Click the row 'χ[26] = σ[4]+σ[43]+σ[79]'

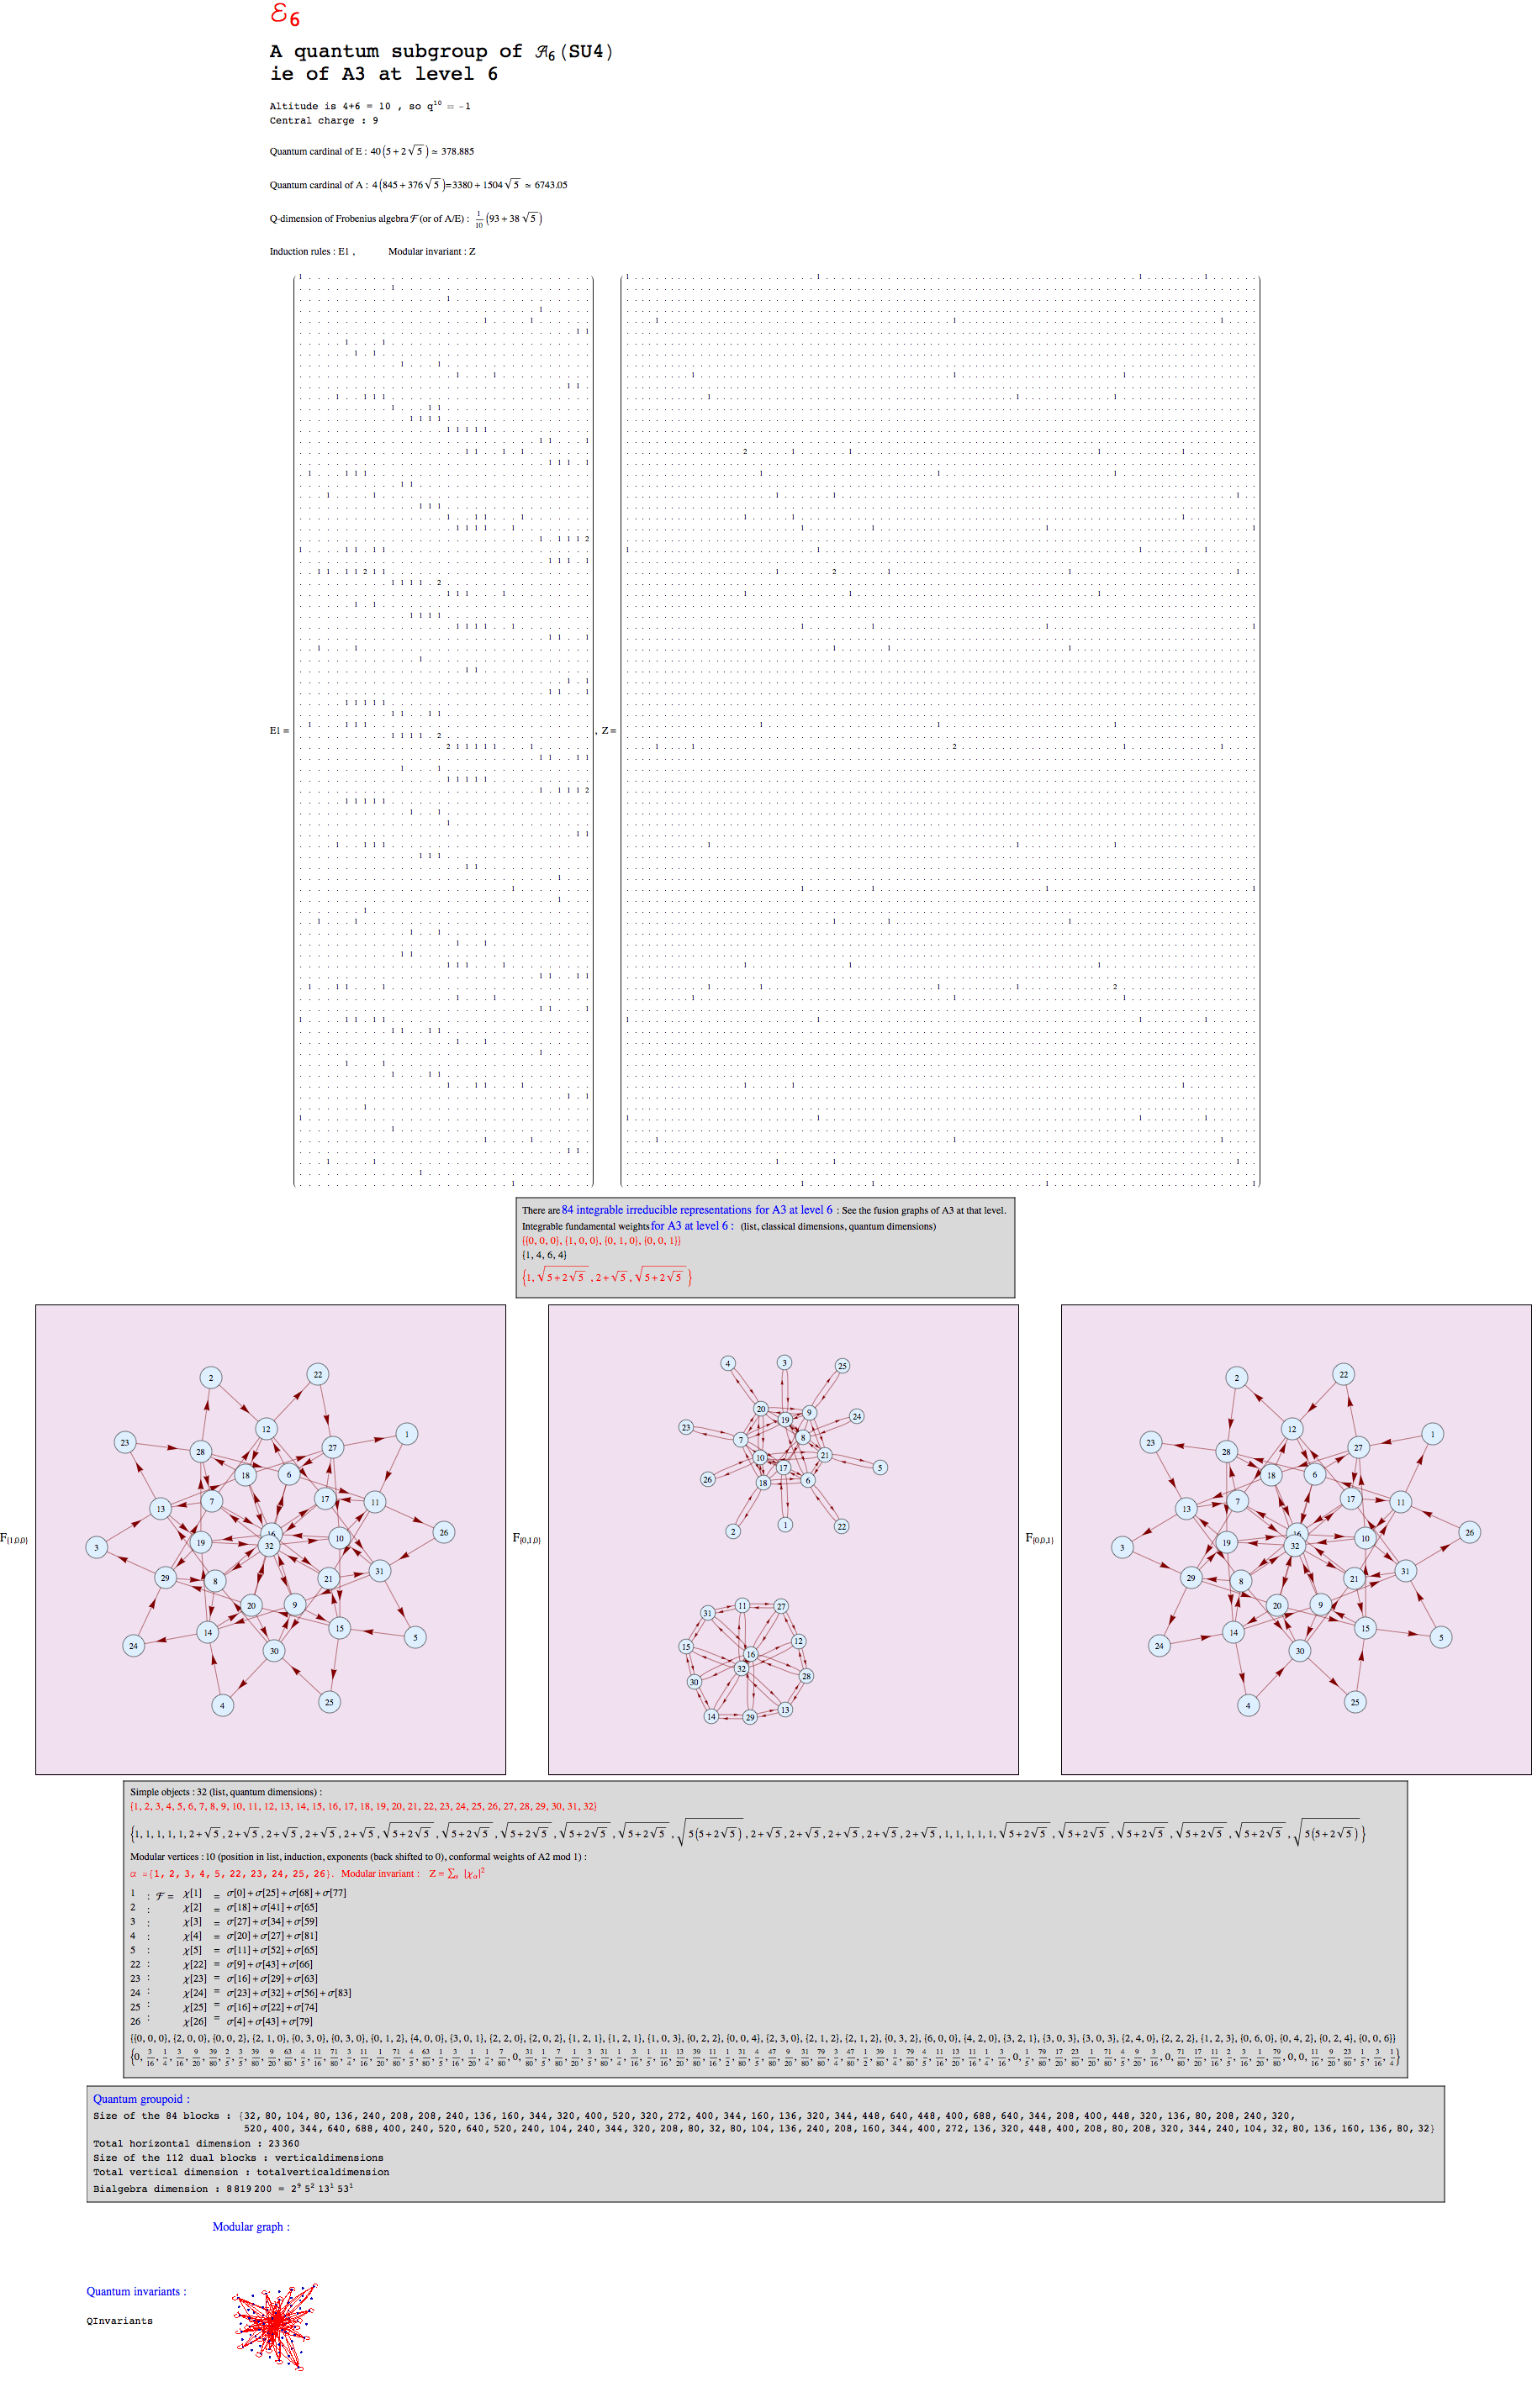pyautogui.click(x=221, y=2021)
